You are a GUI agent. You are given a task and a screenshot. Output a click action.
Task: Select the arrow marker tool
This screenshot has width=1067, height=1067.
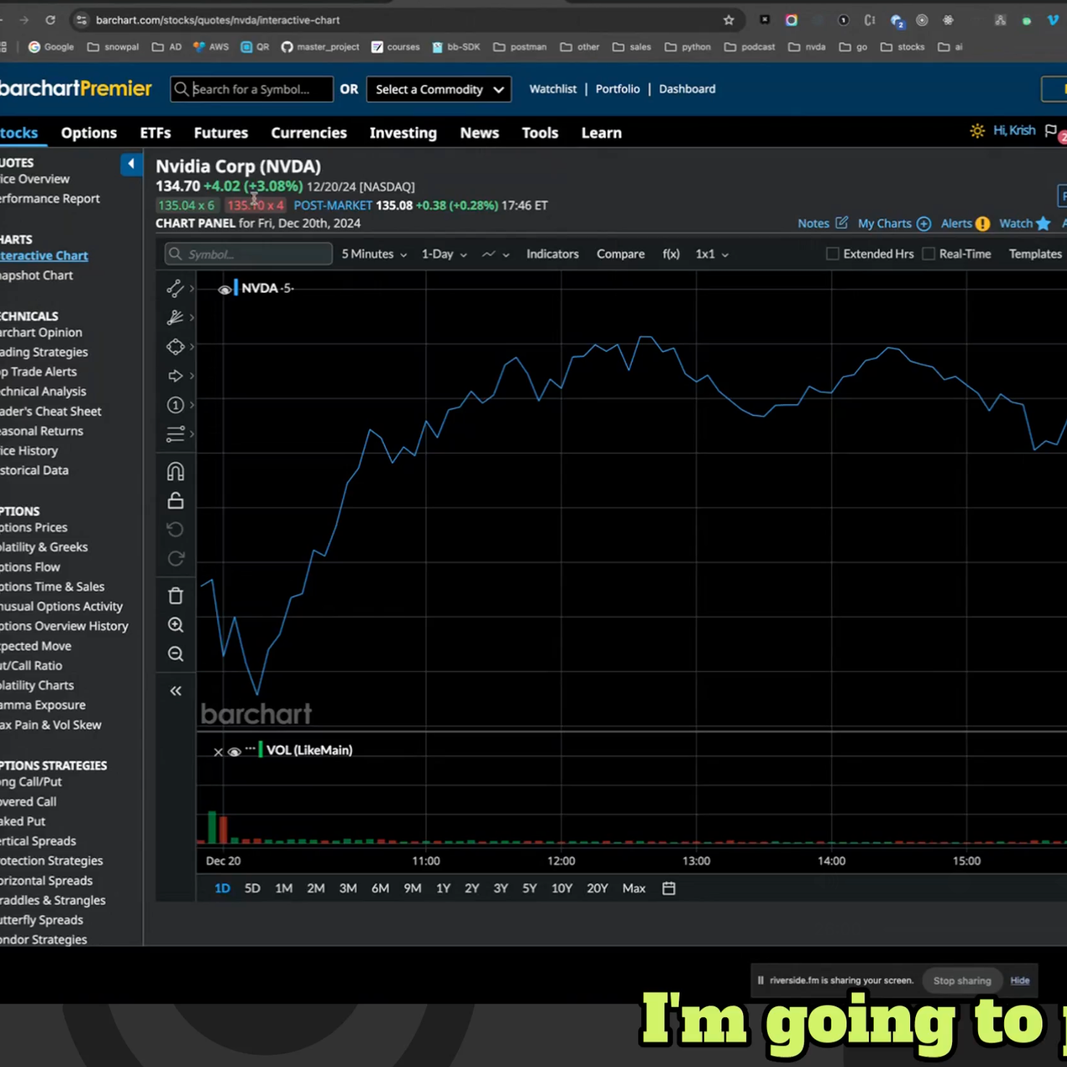[175, 376]
